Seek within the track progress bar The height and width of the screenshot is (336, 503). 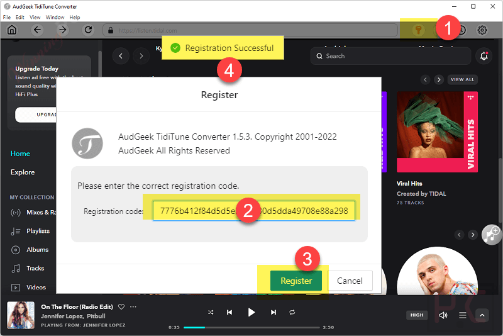point(251,327)
